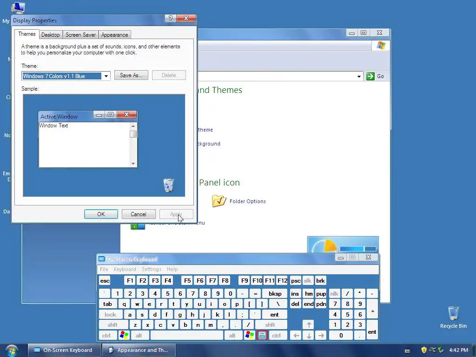
Task: Click the bksp key on keyboard
Action: click(x=275, y=294)
